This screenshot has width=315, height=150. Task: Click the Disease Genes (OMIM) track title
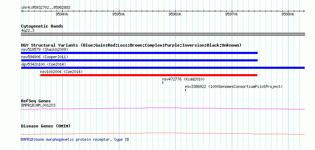pos(46,126)
